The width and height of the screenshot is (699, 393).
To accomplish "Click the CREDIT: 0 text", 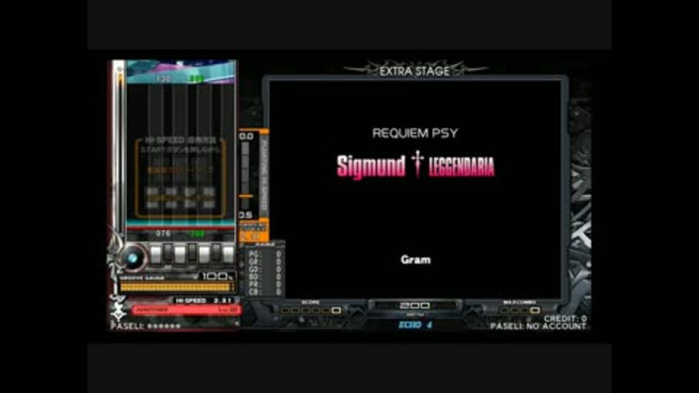I will tap(565, 319).
